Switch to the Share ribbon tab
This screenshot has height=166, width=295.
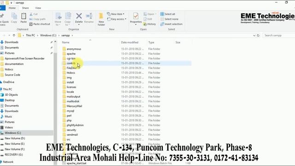pos(25,8)
